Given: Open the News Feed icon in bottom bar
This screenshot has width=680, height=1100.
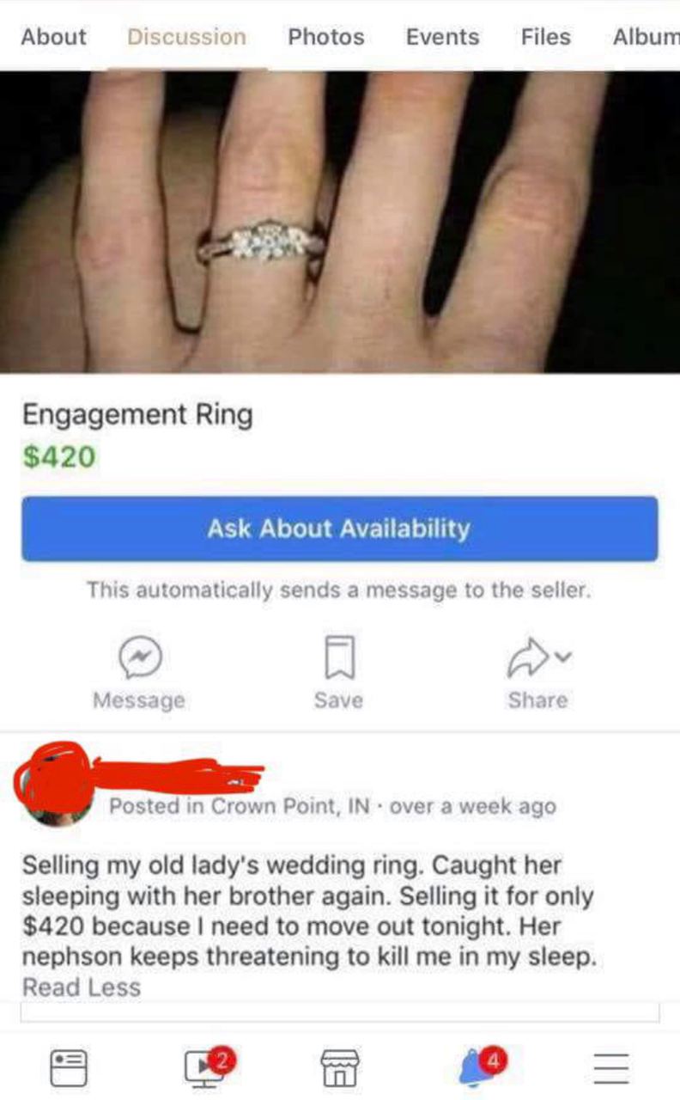Looking at the screenshot, I should pyautogui.click(x=70, y=1066).
